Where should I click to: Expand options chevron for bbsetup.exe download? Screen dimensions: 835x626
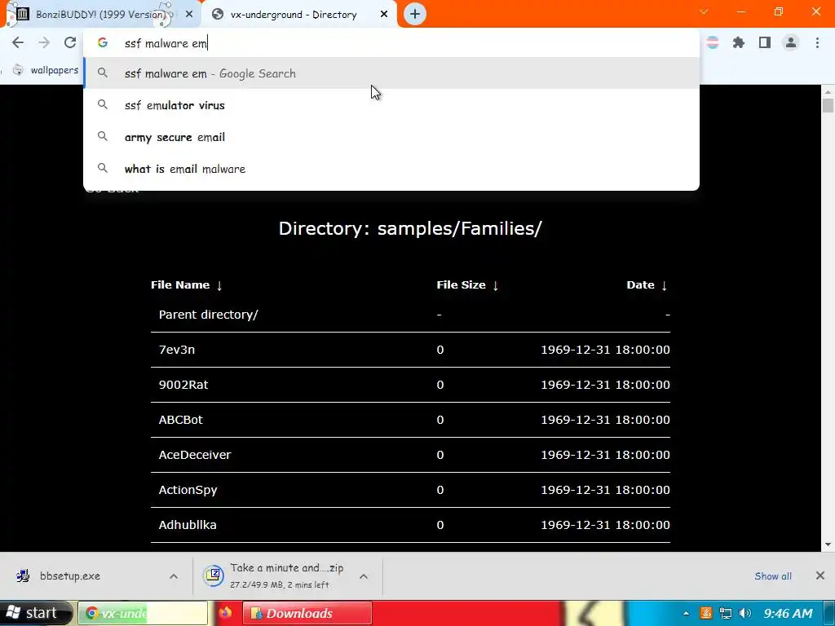pos(174,576)
